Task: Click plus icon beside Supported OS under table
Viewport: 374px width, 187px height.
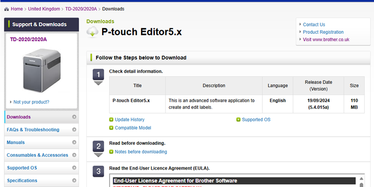Action: 238,120
